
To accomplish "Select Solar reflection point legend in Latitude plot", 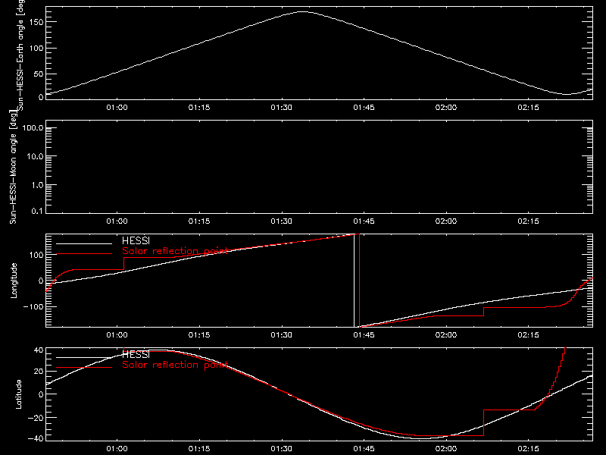I will pos(175,365).
